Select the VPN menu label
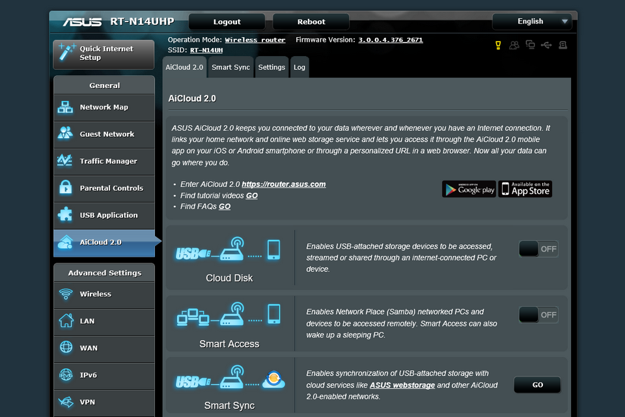The height and width of the screenshot is (417, 625). [87, 402]
